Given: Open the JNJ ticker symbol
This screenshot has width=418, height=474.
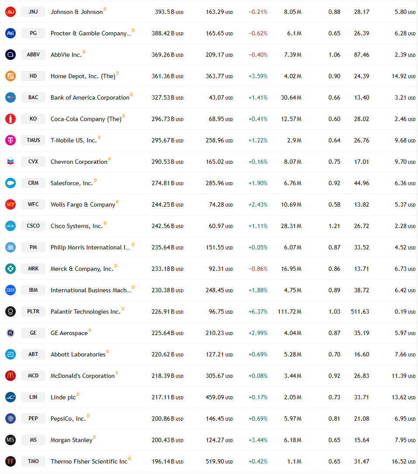Looking at the screenshot, I should tap(33, 12).
